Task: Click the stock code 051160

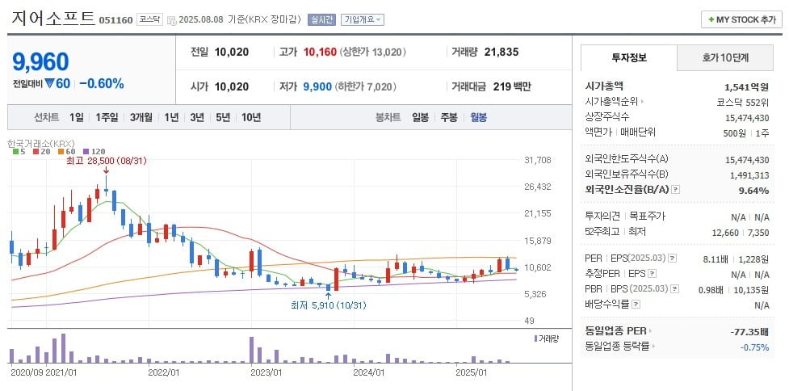Action: pos(115,20)
